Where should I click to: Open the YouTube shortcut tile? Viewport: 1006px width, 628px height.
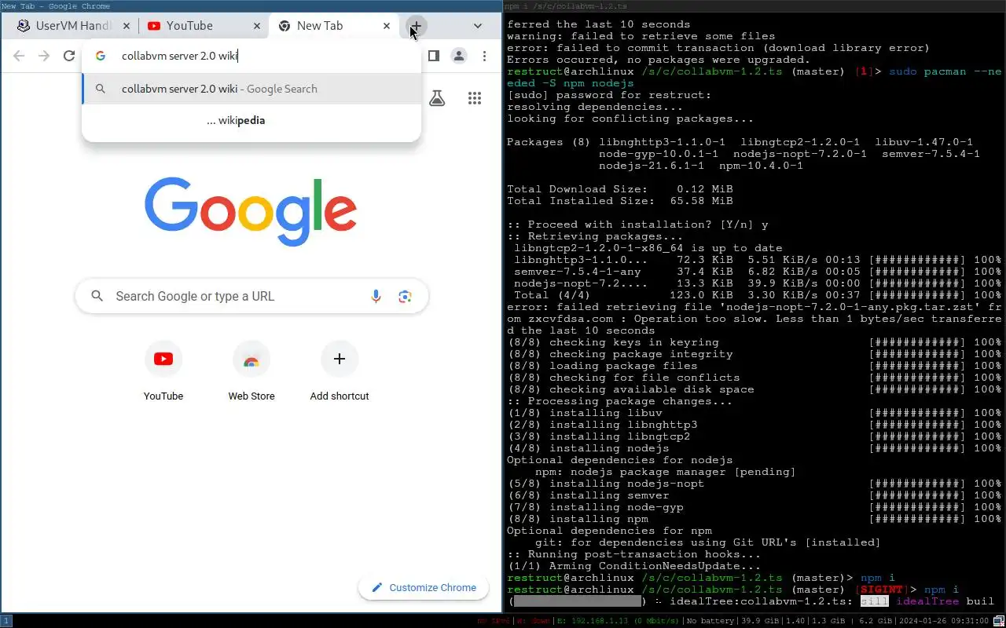click(x=163, y=372)
